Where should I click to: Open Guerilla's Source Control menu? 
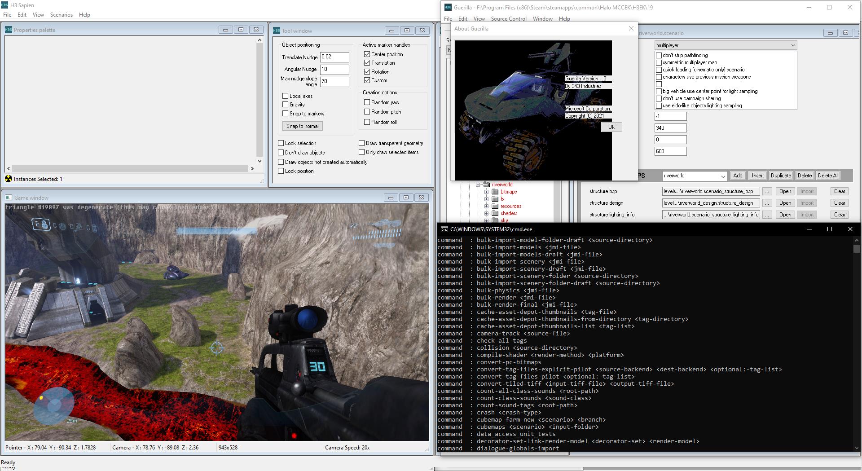coord(509,19)
